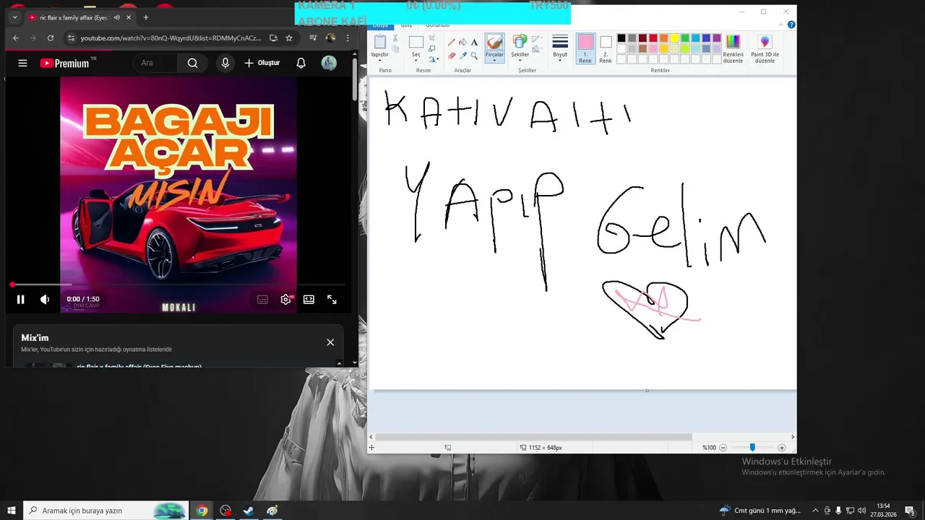925x520 pixels.
Task: Close the Mix'im playlist panel
Action: 330,342
